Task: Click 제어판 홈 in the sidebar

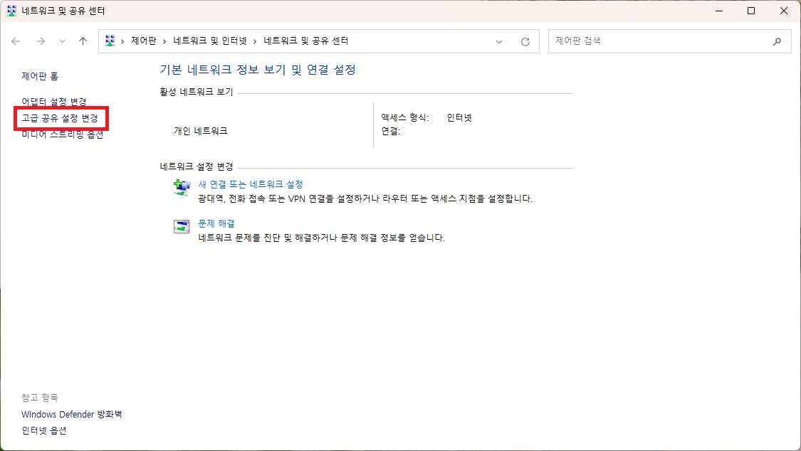Action: [x=39, y=76]
